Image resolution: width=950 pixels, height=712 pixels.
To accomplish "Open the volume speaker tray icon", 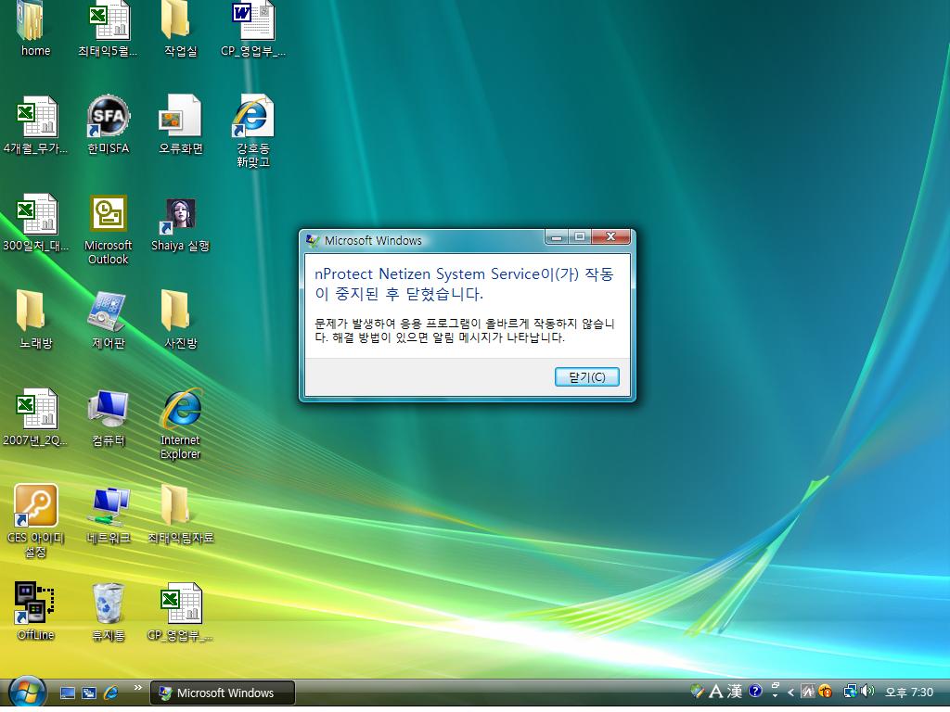I will coord(867,691).
